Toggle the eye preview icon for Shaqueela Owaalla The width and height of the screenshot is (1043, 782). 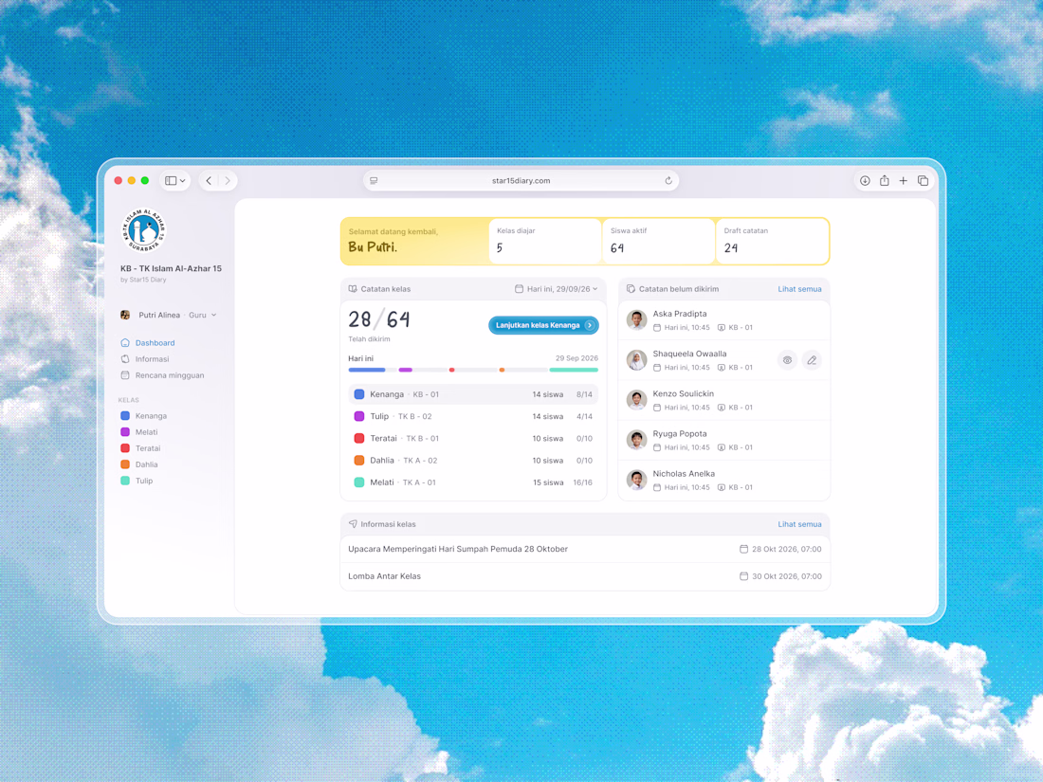(788, 360)
